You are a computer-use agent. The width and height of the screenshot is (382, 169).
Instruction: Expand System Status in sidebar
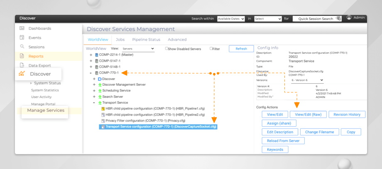31,83
